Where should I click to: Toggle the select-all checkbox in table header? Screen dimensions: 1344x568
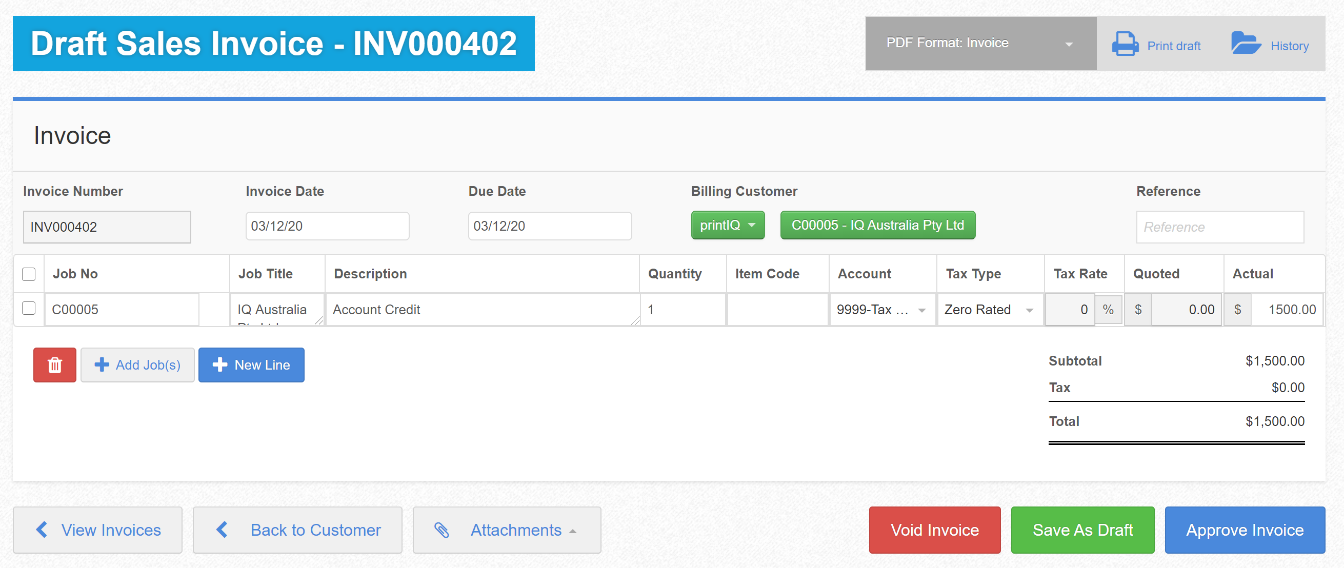[x=29, y=274]
